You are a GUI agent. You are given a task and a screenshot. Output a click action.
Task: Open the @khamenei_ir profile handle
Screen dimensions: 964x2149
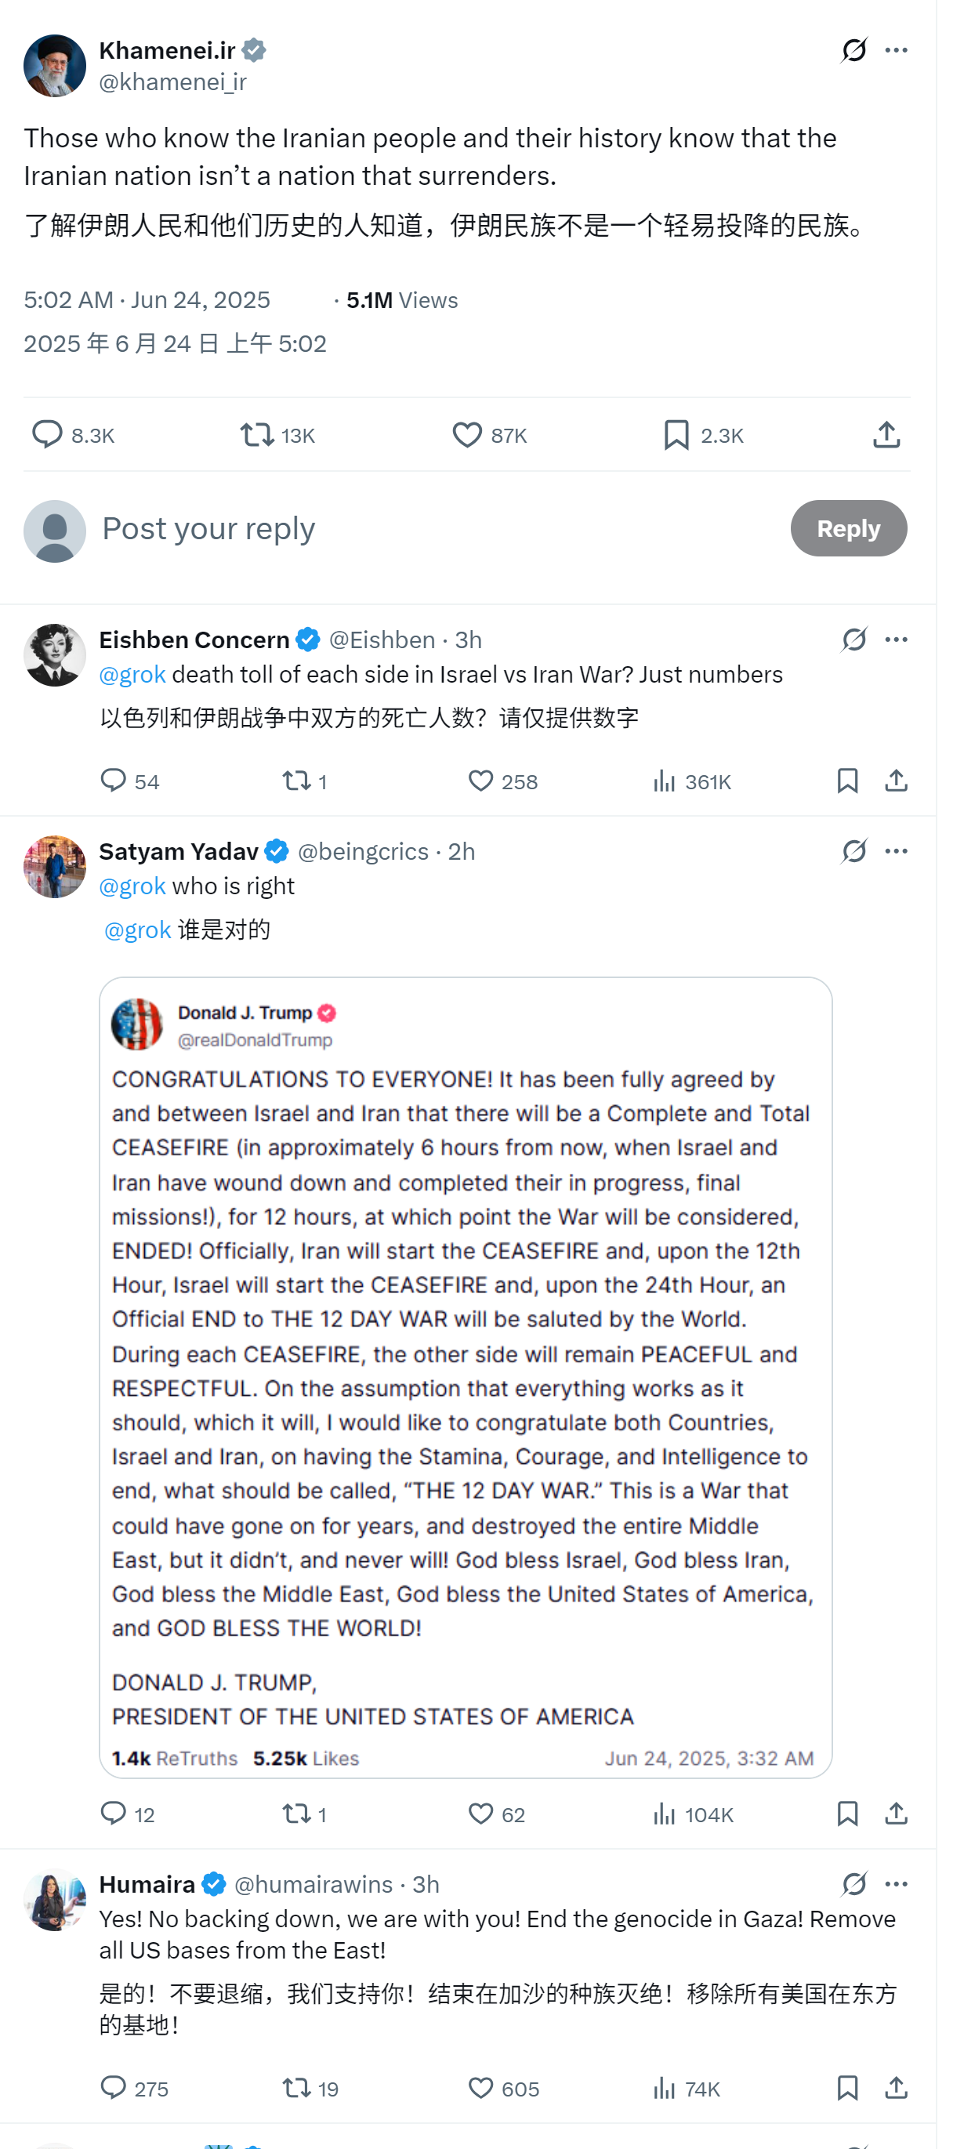[172, 82]
